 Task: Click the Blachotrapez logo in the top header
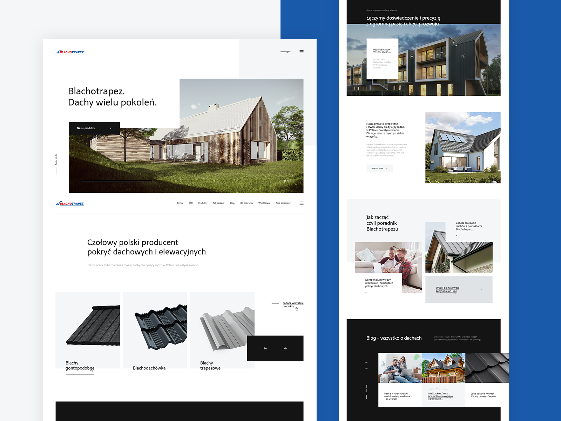[x=69, y=52]
